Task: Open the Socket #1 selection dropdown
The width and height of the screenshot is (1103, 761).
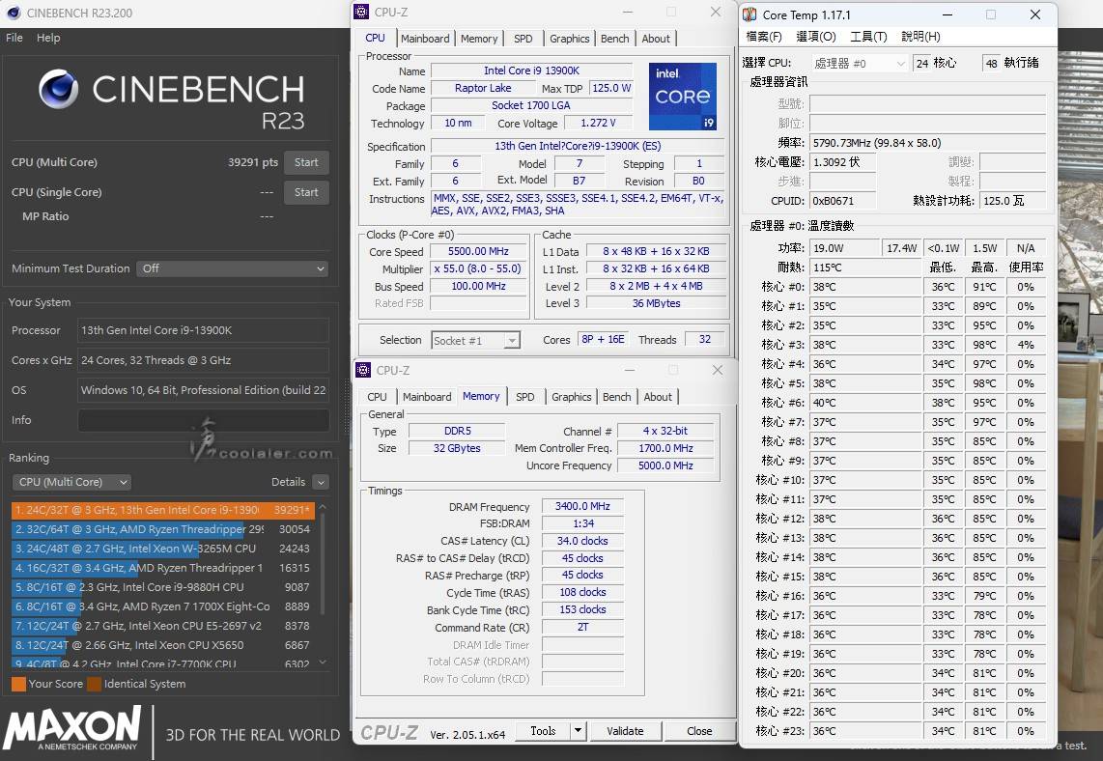Action: pos(475,340)
